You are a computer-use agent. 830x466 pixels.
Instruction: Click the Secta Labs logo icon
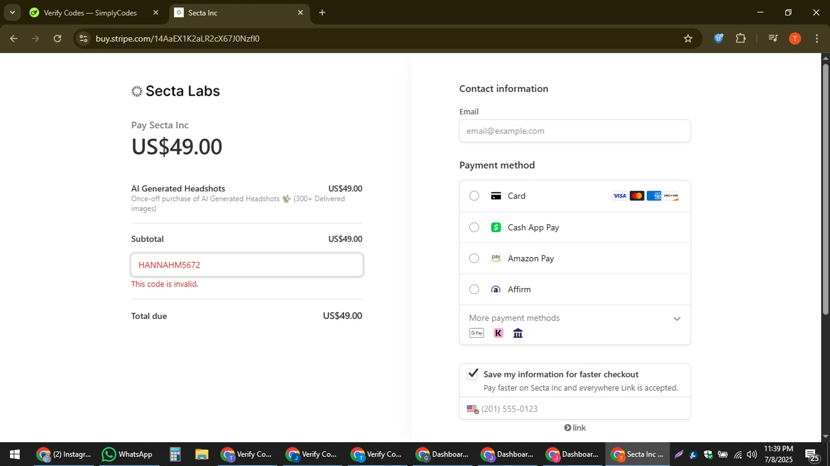click(137, 91)
